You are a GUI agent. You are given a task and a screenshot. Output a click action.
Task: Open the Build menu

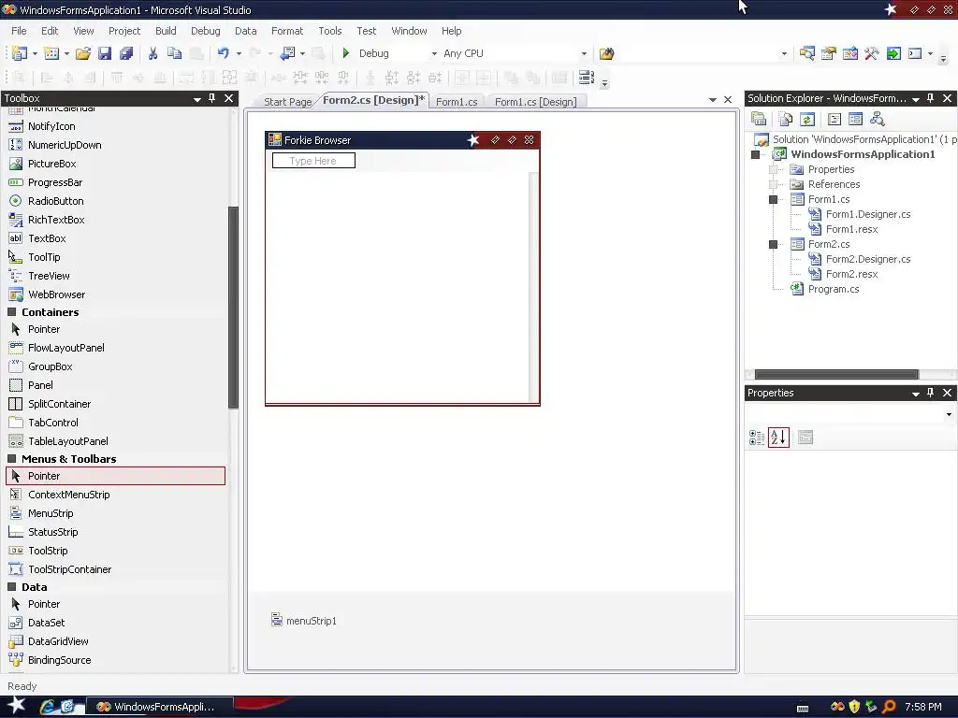(x=166, y=31)
